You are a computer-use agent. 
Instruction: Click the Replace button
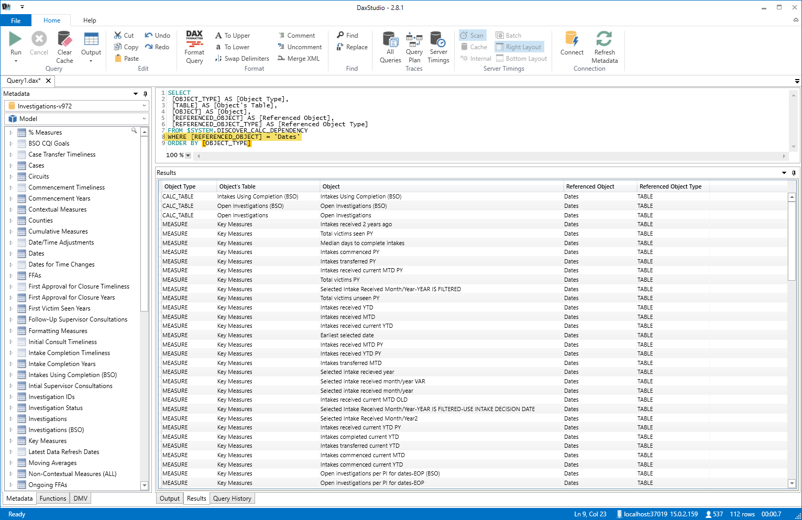(x=351, y=47)
